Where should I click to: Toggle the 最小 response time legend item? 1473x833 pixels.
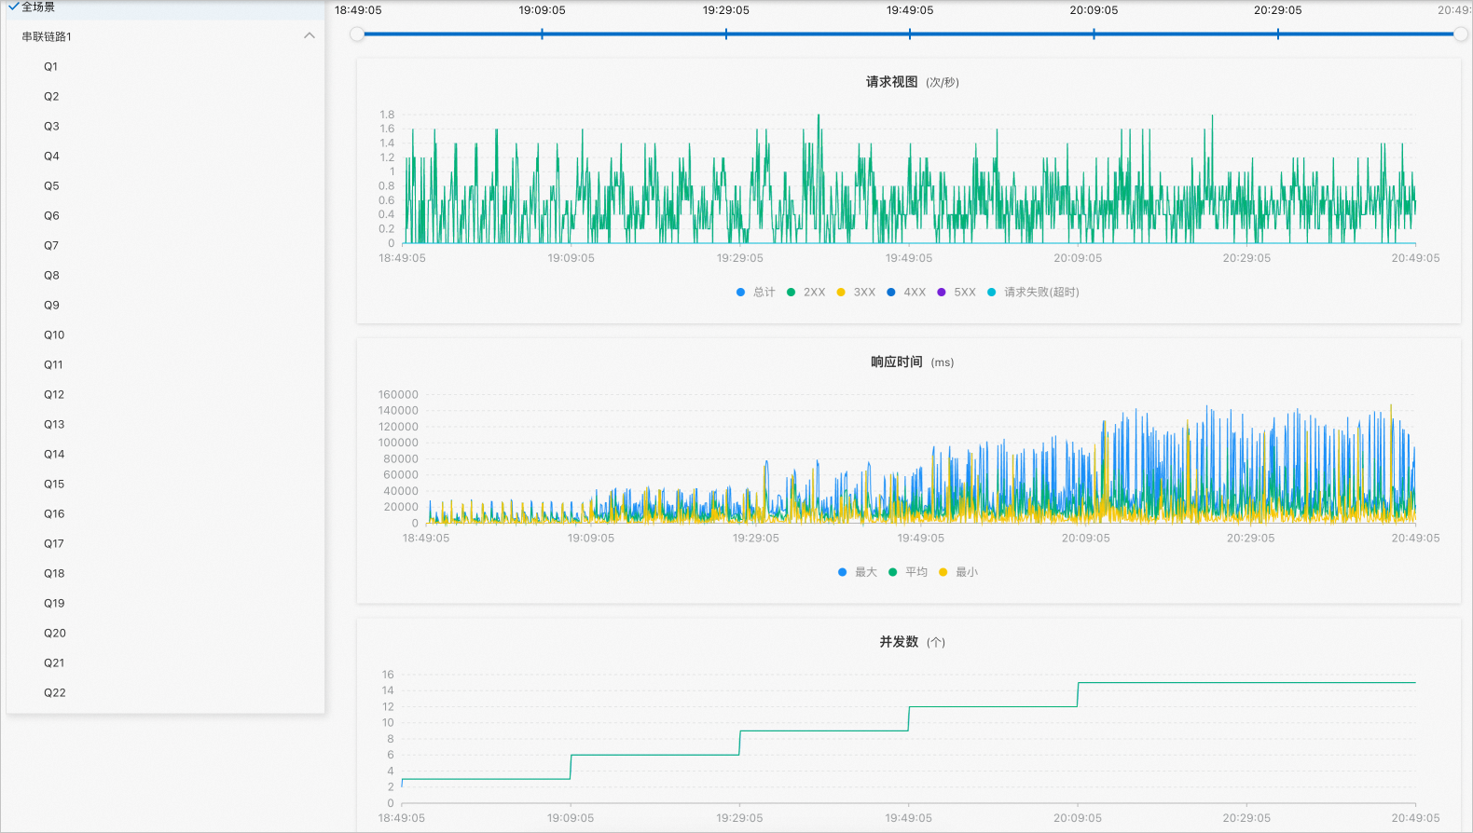(958, 572)
